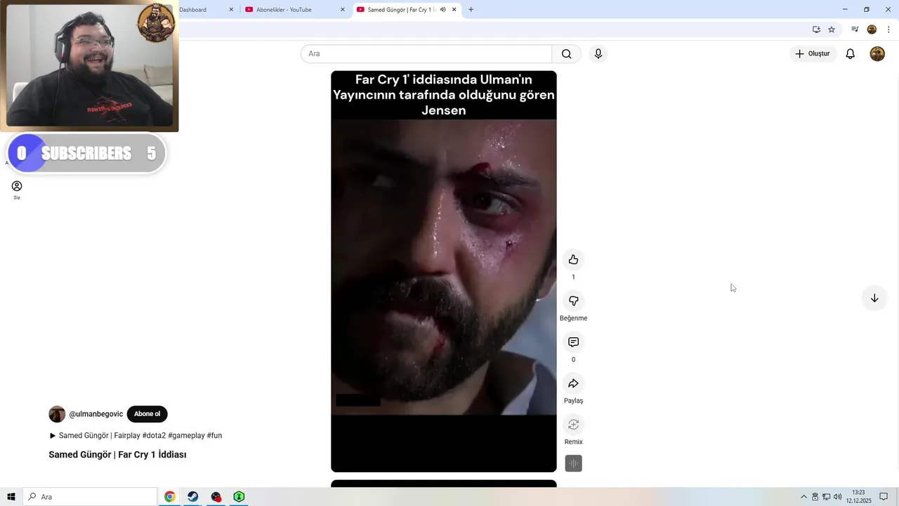Start voice search with the microphone icon
Viewport: 899px width, 506px height.
tap(598, 54)
